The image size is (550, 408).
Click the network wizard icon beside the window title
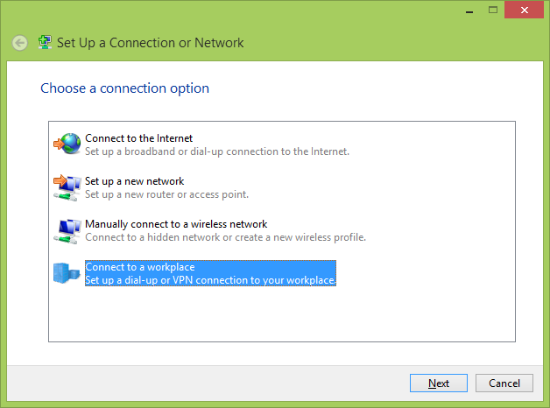(45, 42)
